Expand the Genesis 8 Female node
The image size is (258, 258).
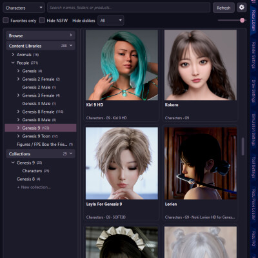[x=18, y=112]
